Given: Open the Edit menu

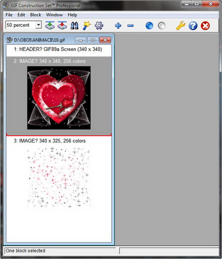Looking at the screenshot, I should click(21, 15).
